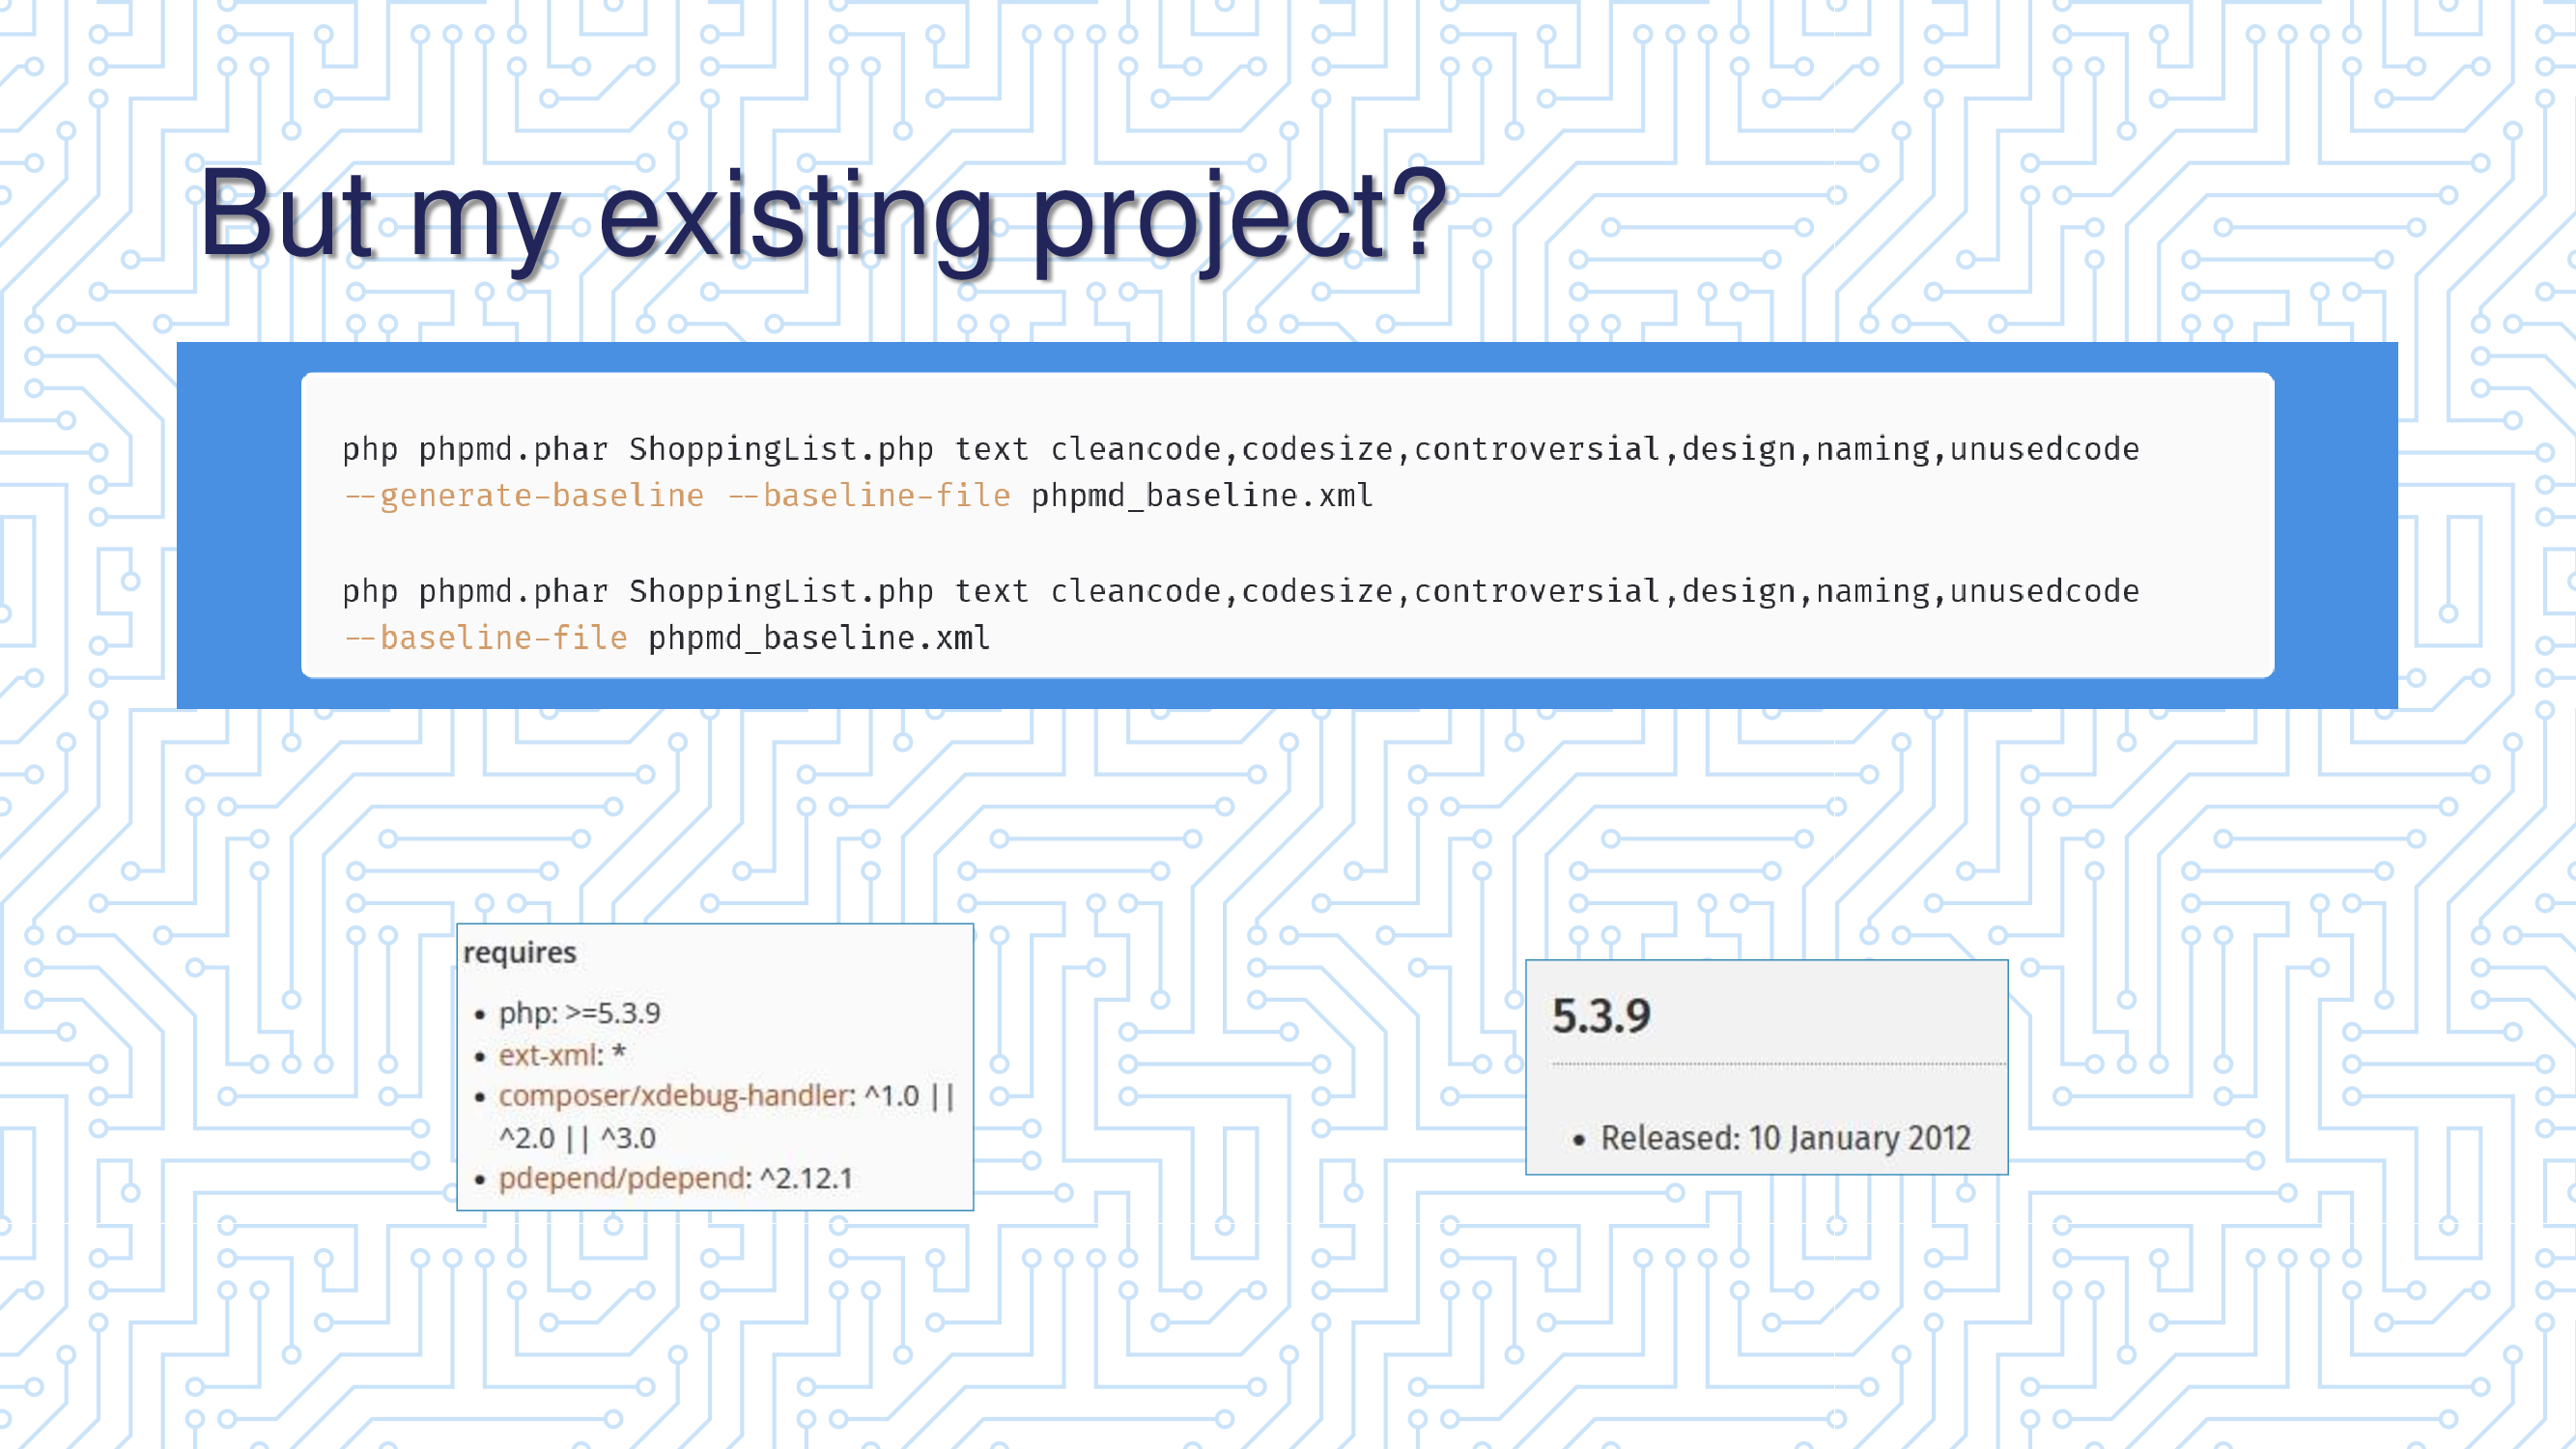Click --baseline-file in the second command
Viewport: 2576px width, 1449px height.
pos(486,638)
